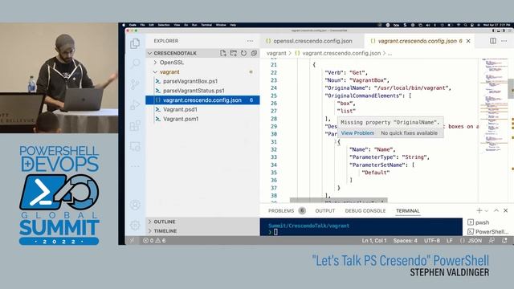Close the vagrant.crescendo.config.json tab
This screenshot has height=289, width=514.
[468, 41]
